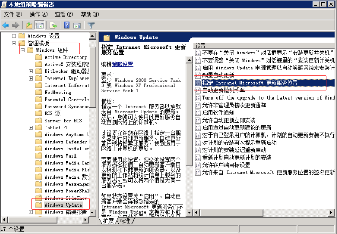
Task: Click the Up one level folder icon
Action: (x=29, y=25)
